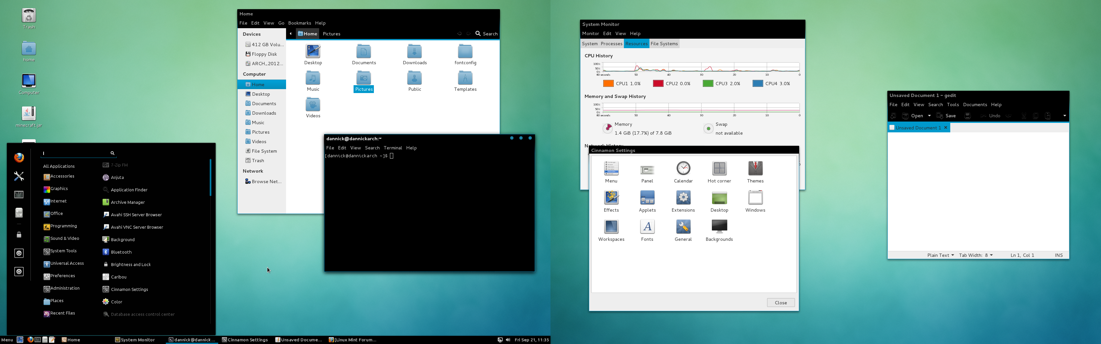Click the Memory pie color indicator

tap(607, 128)
